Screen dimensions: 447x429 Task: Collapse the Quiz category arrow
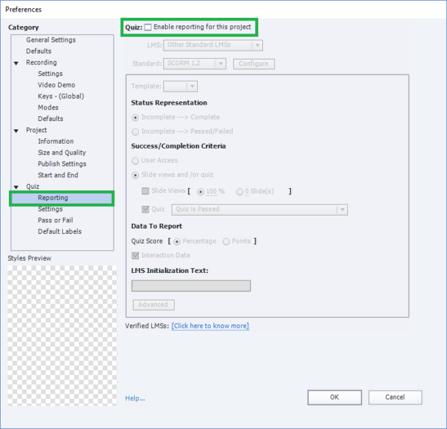16,187
